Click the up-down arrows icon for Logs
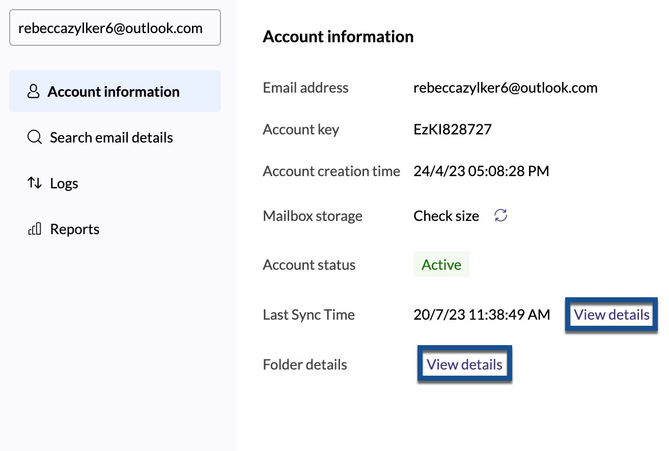669x451 pixels. point(34,183)
